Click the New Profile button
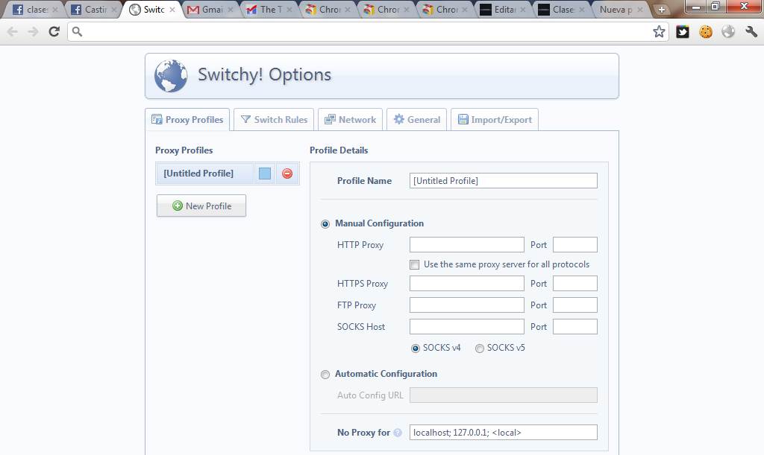764x455 pixels. tap(201, 206)
